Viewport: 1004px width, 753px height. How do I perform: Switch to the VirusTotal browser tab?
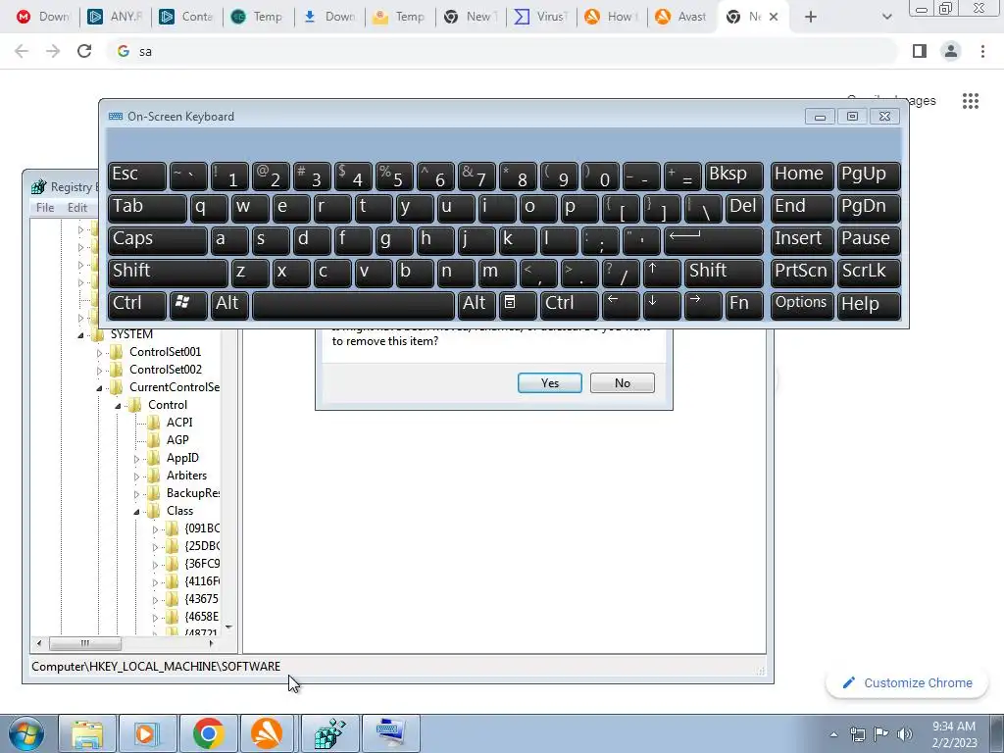coord(541,17)
